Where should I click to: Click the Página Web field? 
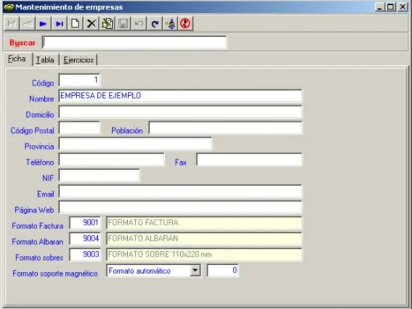pyautogui.click(x=180, y=208)
